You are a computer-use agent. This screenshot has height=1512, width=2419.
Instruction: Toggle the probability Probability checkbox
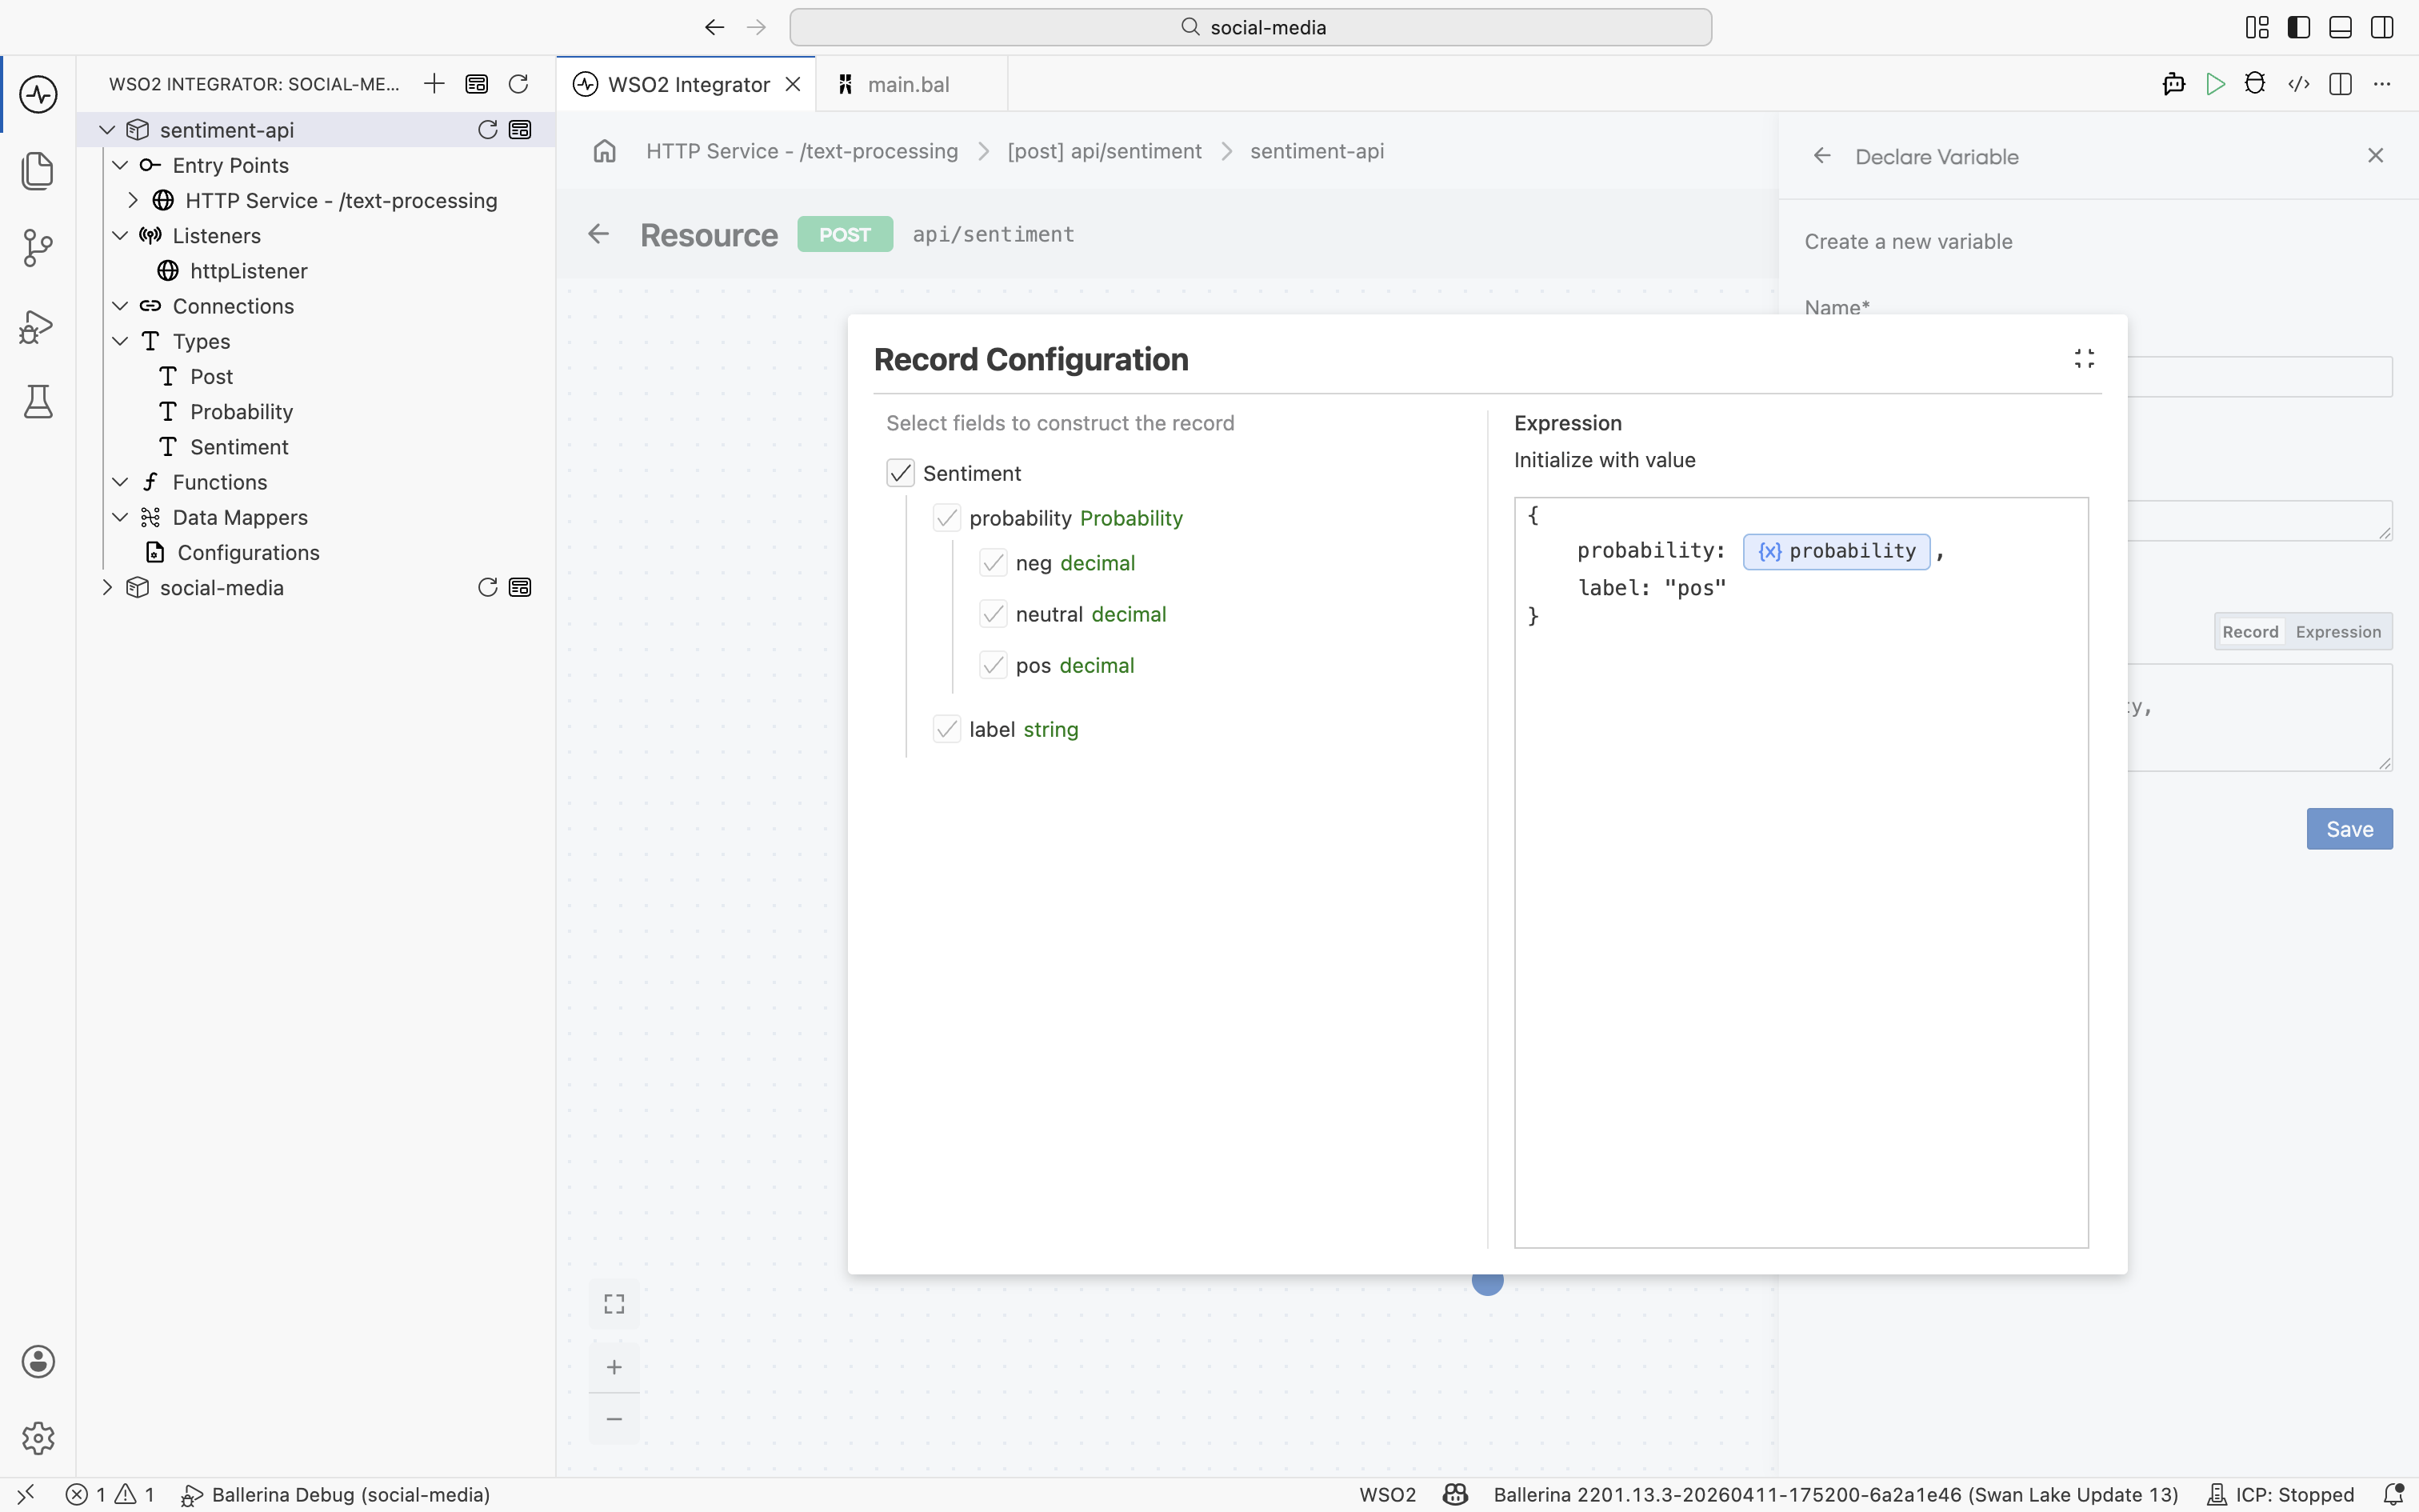pos(946,518)
